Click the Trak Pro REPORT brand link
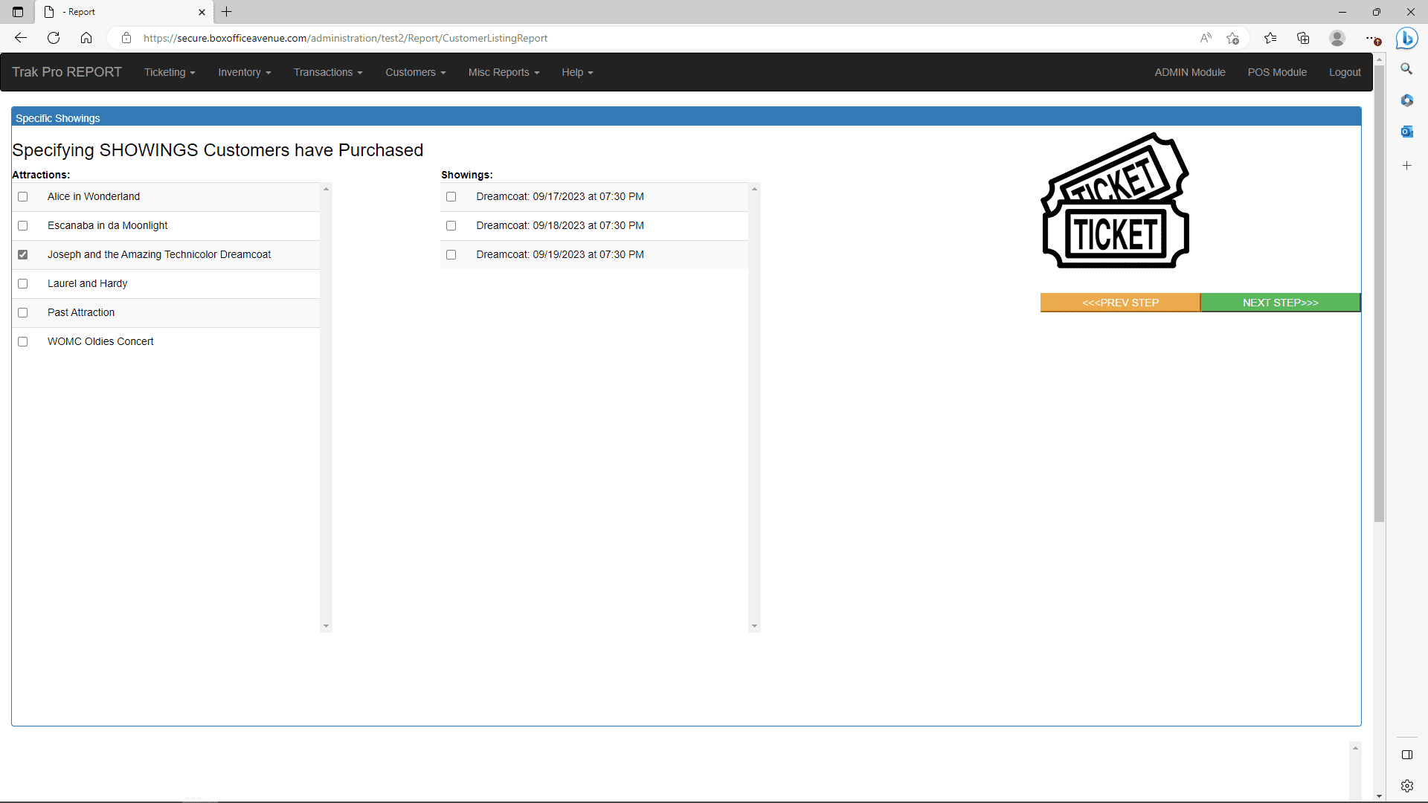The width and height of the screenshot is (1428, 803). pos(67,72)
